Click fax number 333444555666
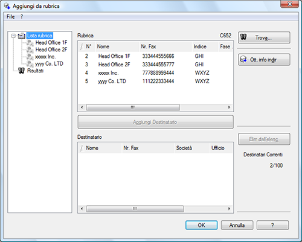The height and width of the screenshot is (242, 302). [158, 56]
